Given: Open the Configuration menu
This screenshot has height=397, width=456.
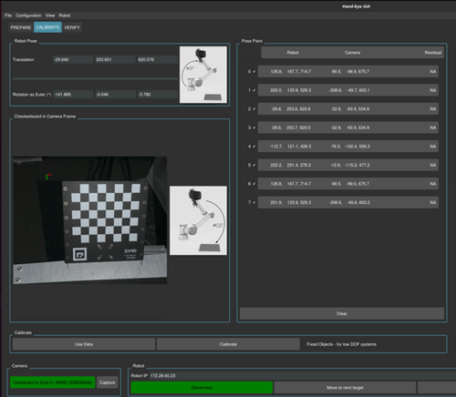Looking at the screenshot, I should [28, 15].
